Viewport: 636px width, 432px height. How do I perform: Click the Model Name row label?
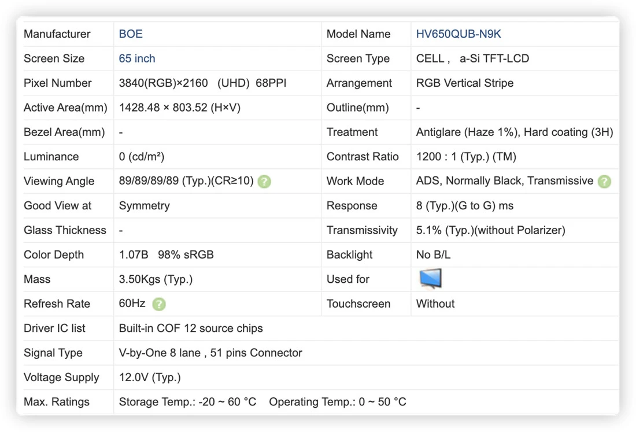pyautogui.click(x=358, y=34)
